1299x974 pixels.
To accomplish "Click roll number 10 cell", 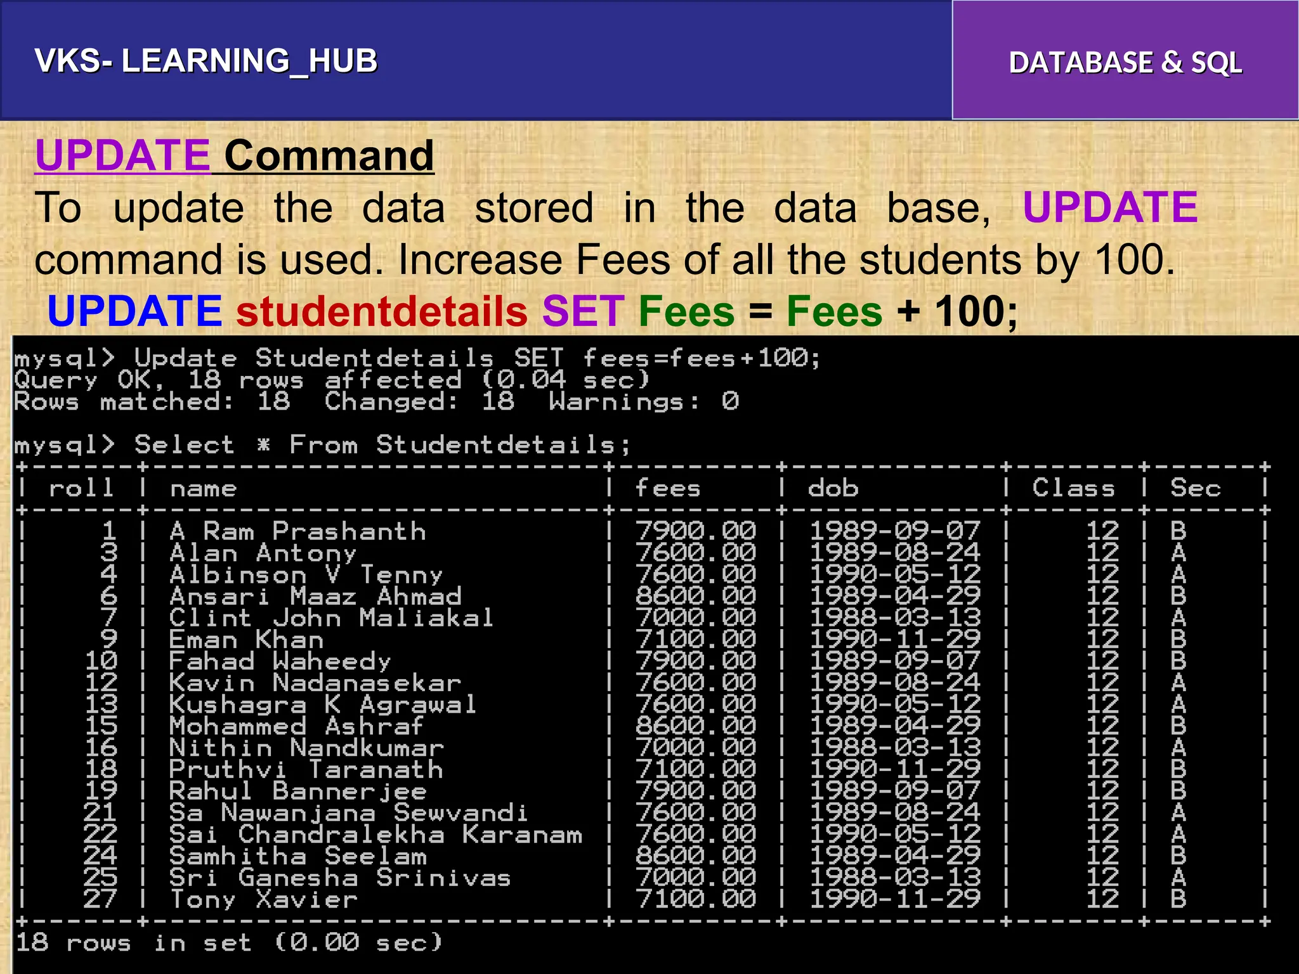I will point(101,661).
